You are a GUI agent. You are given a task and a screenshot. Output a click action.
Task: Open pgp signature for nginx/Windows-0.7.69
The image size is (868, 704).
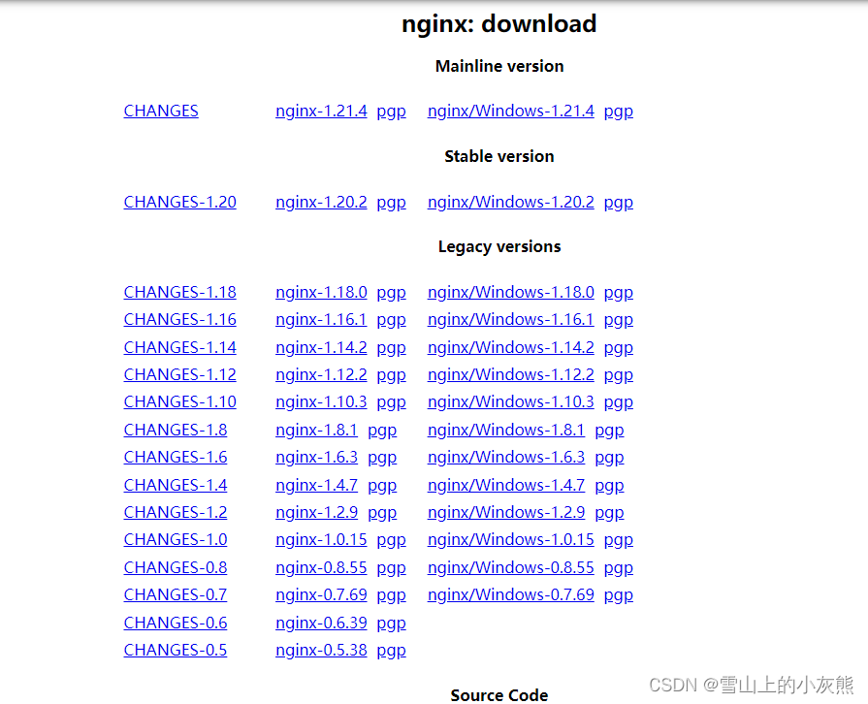coord(619,595)
